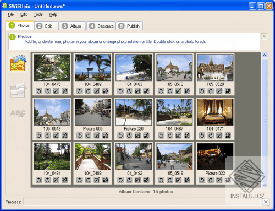Select the Picture 005 street thumbnail
The image size is (275, 211).
[x=93, y=112]
